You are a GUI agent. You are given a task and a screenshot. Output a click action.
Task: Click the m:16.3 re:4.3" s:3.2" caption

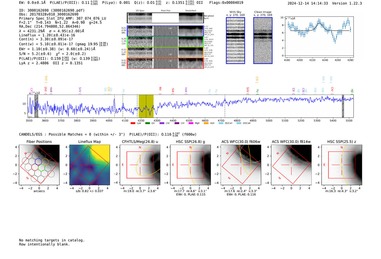342,191
